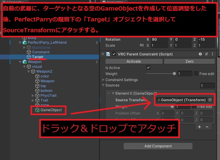Image resolution: width=220 pixels, height=160 pixels.
Task: Click the Add Component button
Action: click(x=158, y=146)
